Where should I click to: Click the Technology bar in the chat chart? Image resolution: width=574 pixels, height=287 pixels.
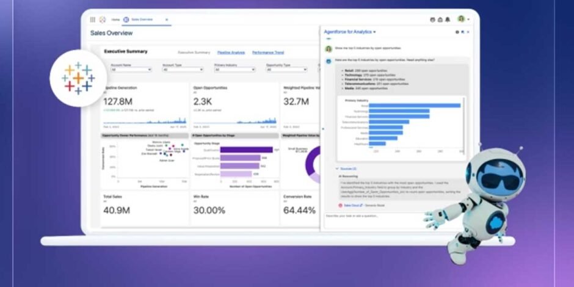click(x=399, y=111)
